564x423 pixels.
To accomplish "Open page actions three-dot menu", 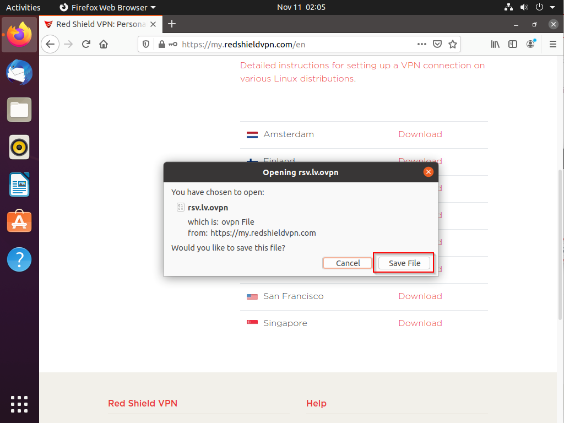I will (421, 44).
